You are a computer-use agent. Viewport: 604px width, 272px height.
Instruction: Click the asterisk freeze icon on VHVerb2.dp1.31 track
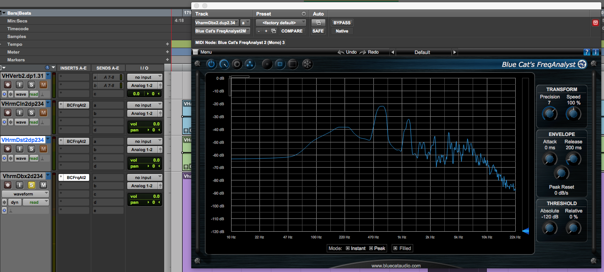[x=11, y=94]
